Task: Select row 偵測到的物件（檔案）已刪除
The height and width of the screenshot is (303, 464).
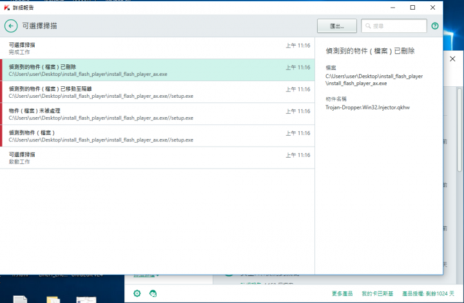Action: coord(157,70)
